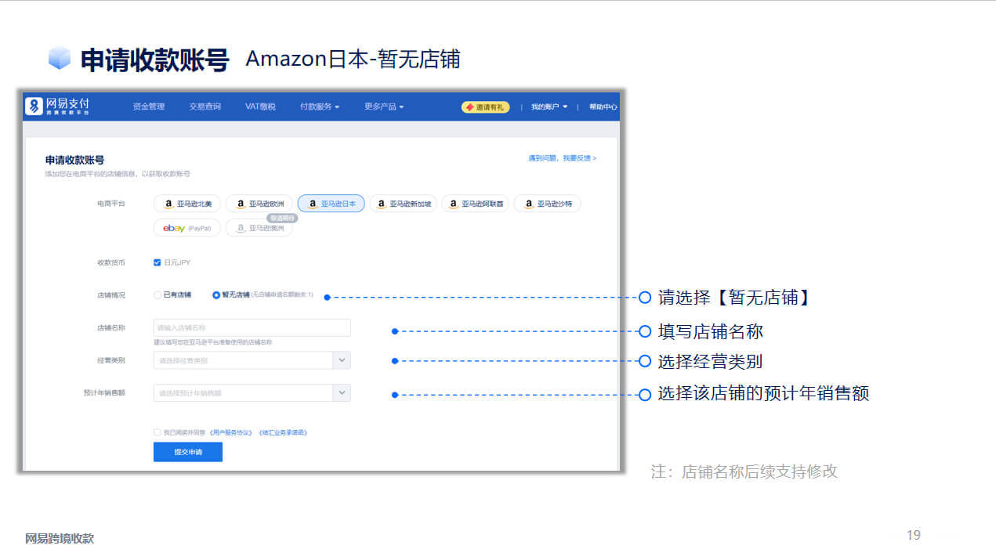Open the 付款服务 dropdown menu
This screenshot has height=560, width=996.
320,107
